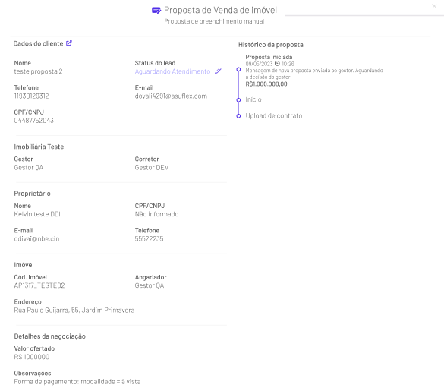Click client email doyali4291@asuflex.com
The image size is (444, 391).
pos(171,96)
